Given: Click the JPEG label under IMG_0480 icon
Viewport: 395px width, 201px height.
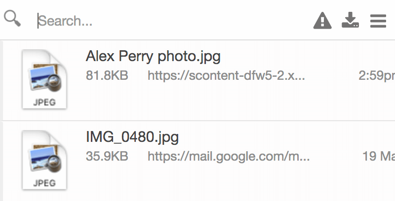Looking at the screenshot, I should pyautogui.click(x=44, y=183).
